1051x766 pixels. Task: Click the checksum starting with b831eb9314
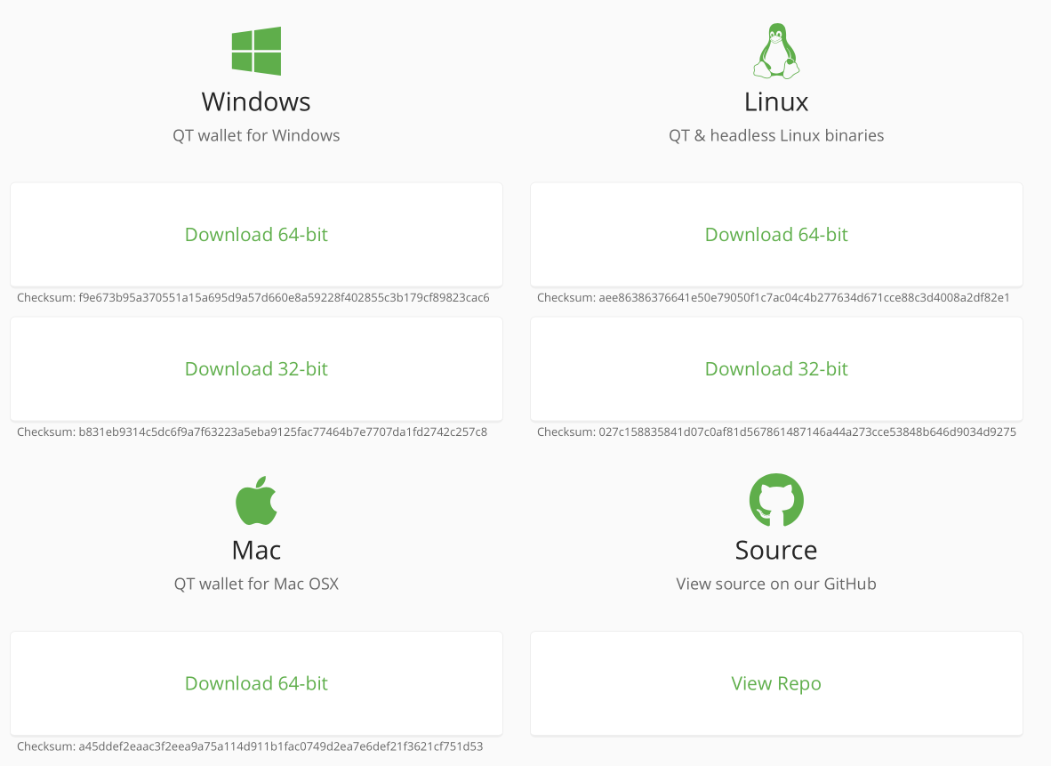coord(252,432)
